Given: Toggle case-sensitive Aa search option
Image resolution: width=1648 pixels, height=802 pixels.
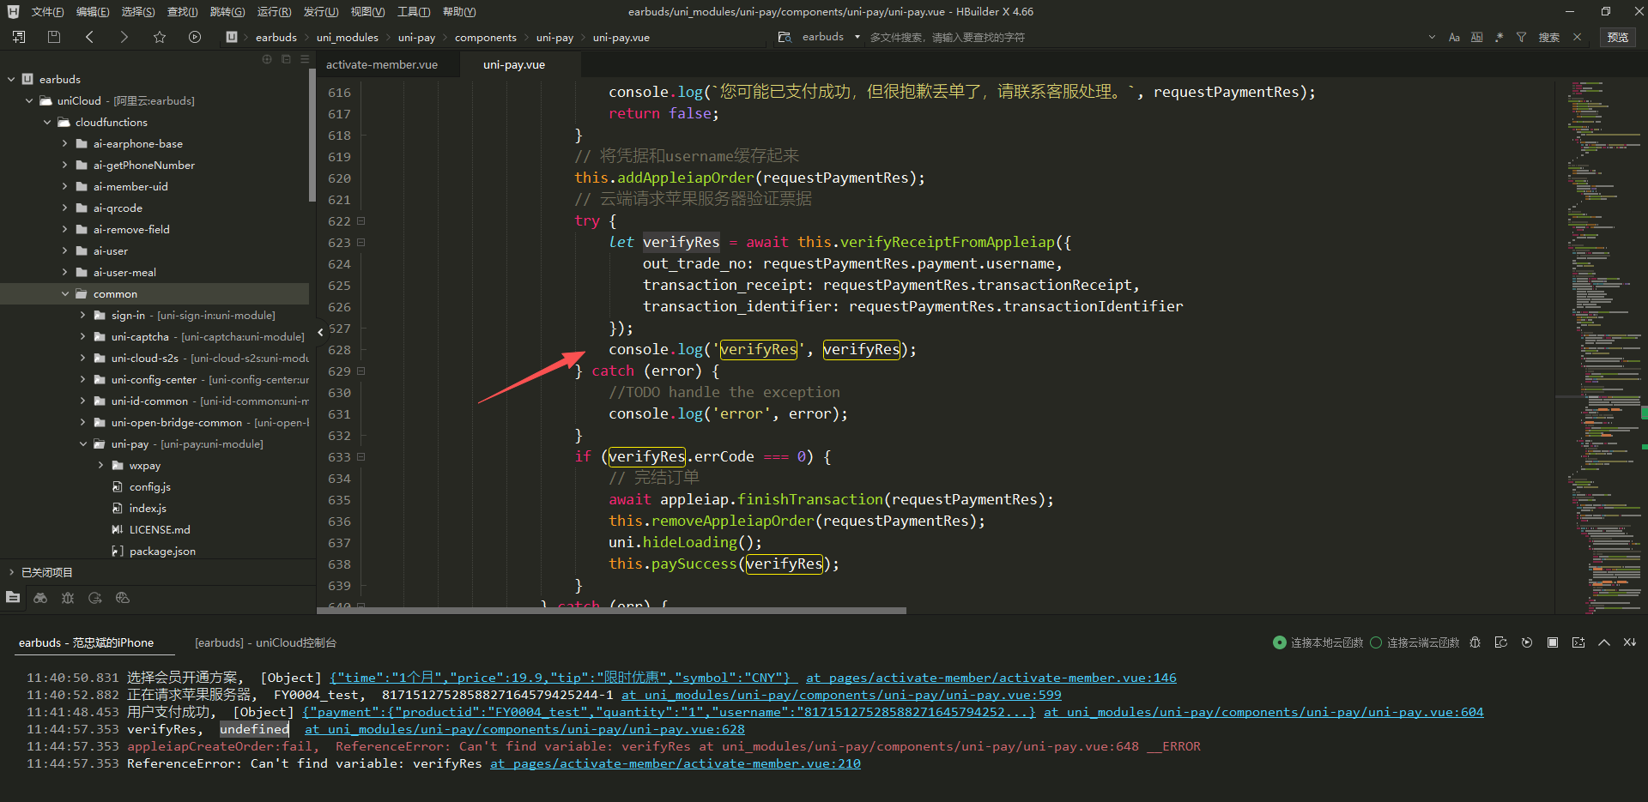Looking at the screenshot, I should (x=1454, y=37).
